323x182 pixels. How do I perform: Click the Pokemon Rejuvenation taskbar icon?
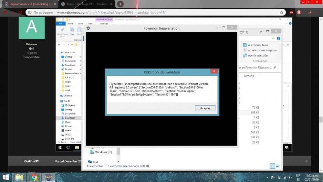point(48,177)
